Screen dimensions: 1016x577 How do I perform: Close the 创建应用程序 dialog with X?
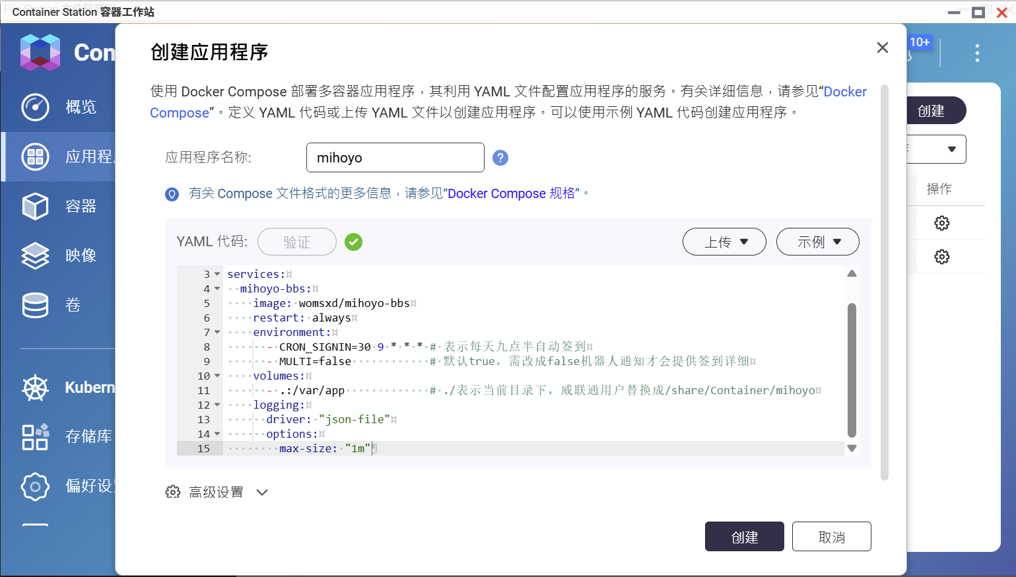(883, 48)
